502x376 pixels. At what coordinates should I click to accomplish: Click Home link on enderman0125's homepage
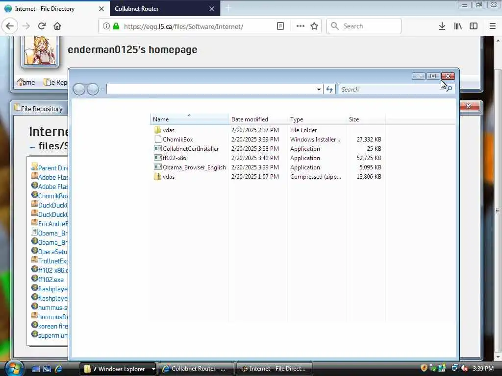point(26,82)
